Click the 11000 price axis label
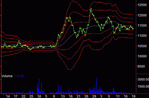 pyautogui.click(x=142, y=36)
